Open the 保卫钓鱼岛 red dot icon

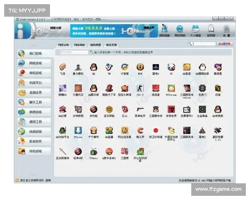155,130
